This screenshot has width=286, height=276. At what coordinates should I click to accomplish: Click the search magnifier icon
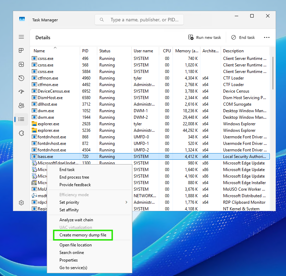[102, 20]
